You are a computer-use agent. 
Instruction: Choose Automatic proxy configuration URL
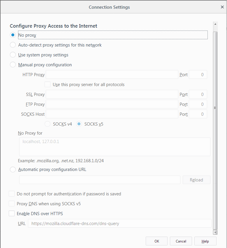[x=13, y=170]
